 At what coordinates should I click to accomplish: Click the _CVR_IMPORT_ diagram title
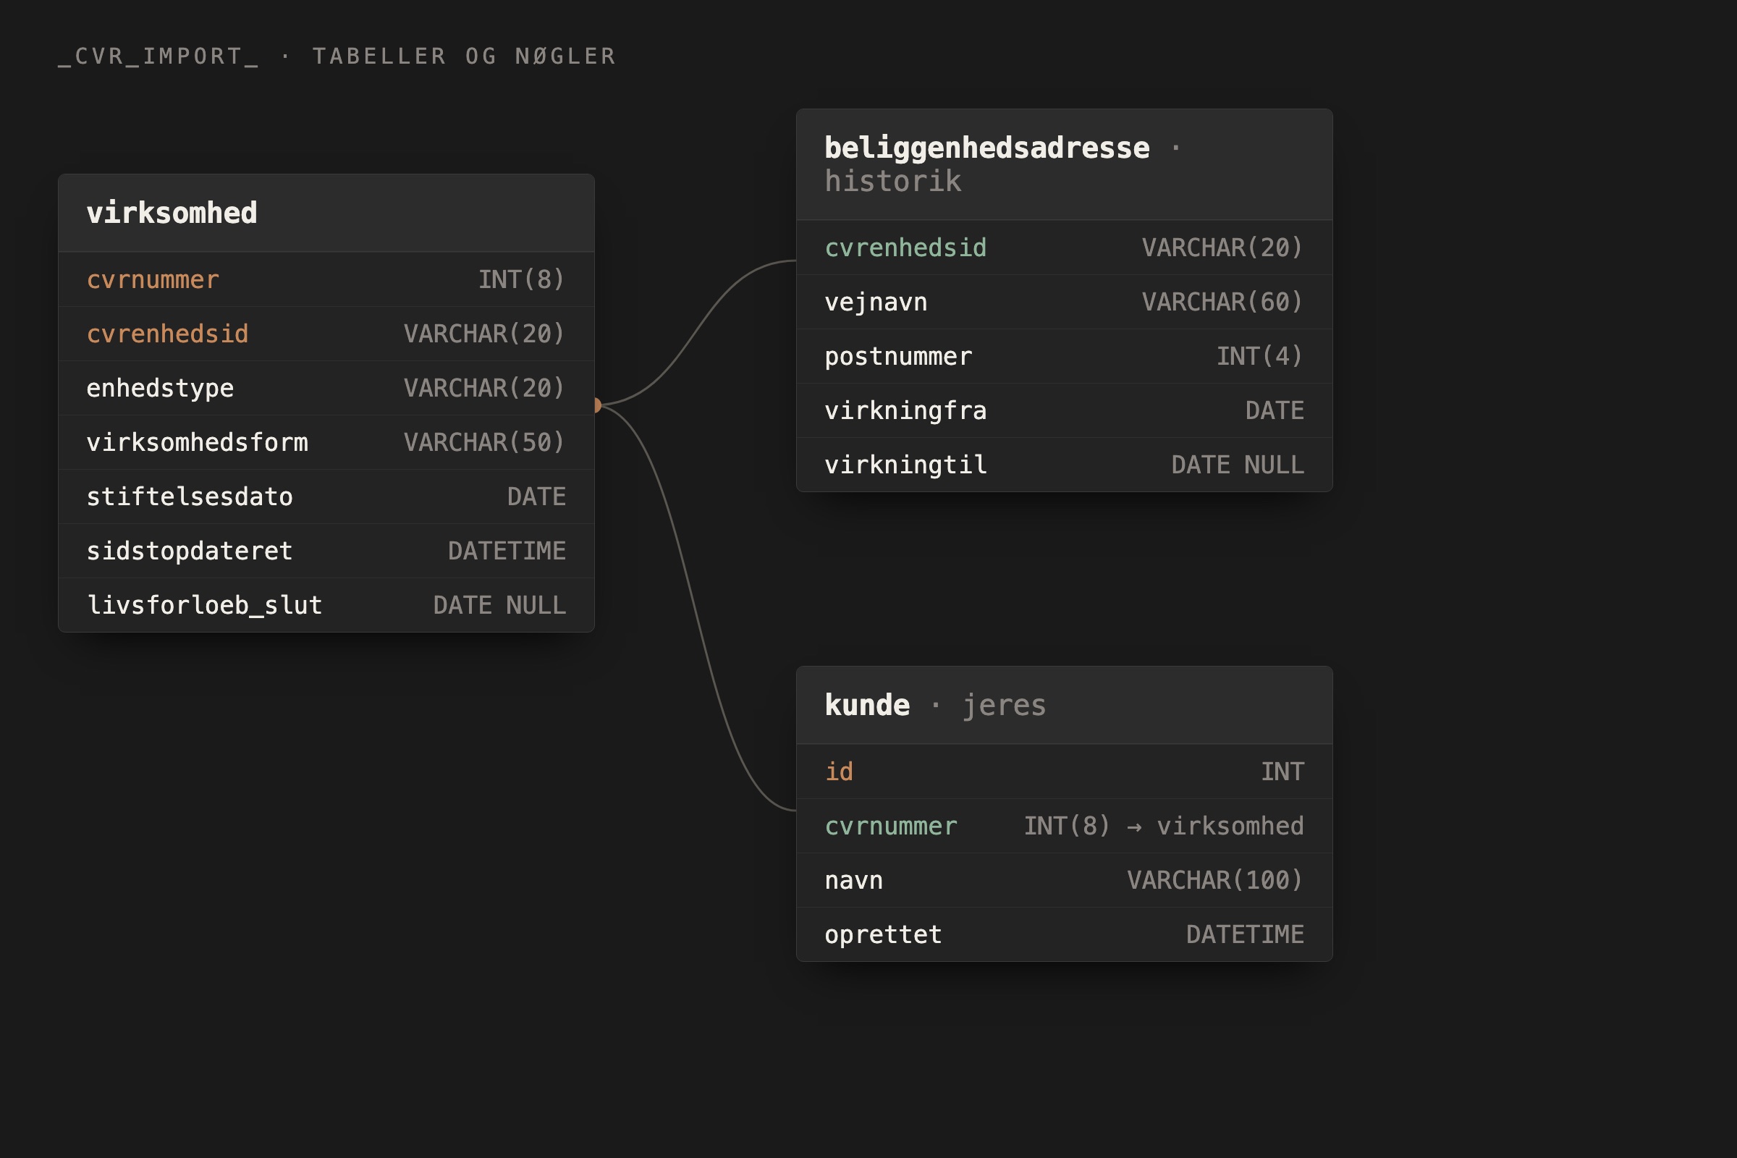[337, 56]
